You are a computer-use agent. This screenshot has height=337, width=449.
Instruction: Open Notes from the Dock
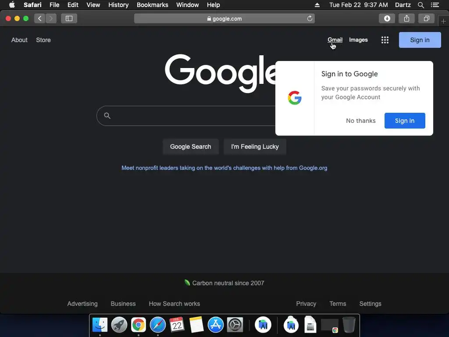(x=196, y=325)
